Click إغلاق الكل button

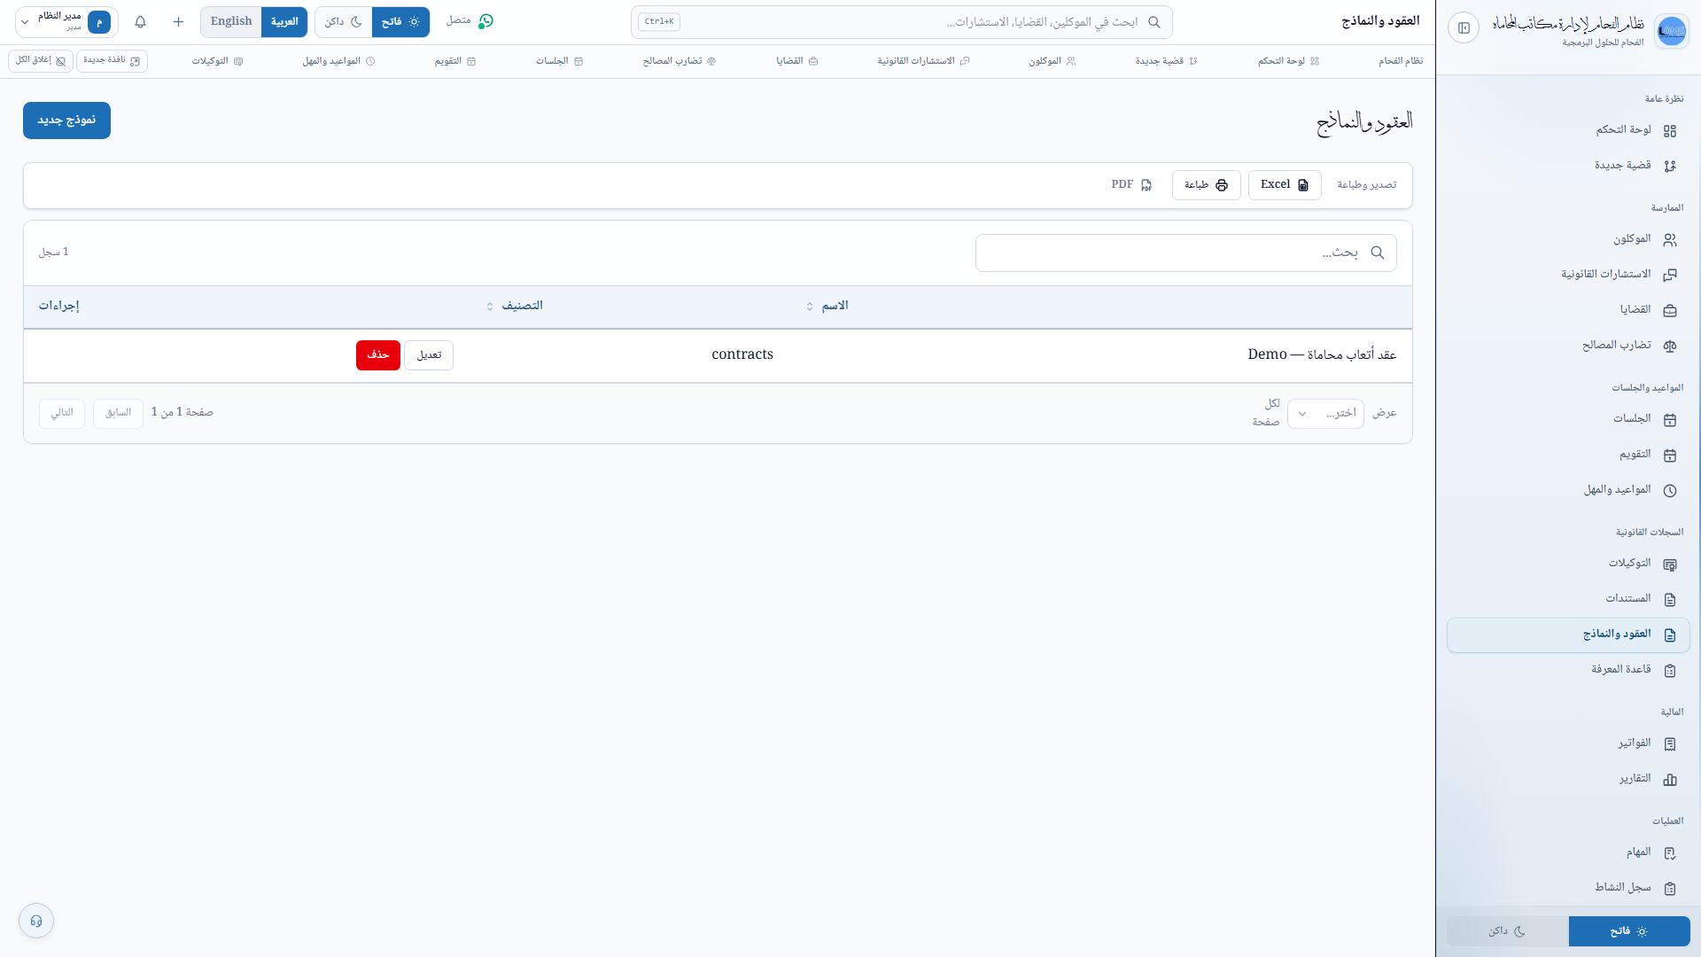(x=41, y=61)
